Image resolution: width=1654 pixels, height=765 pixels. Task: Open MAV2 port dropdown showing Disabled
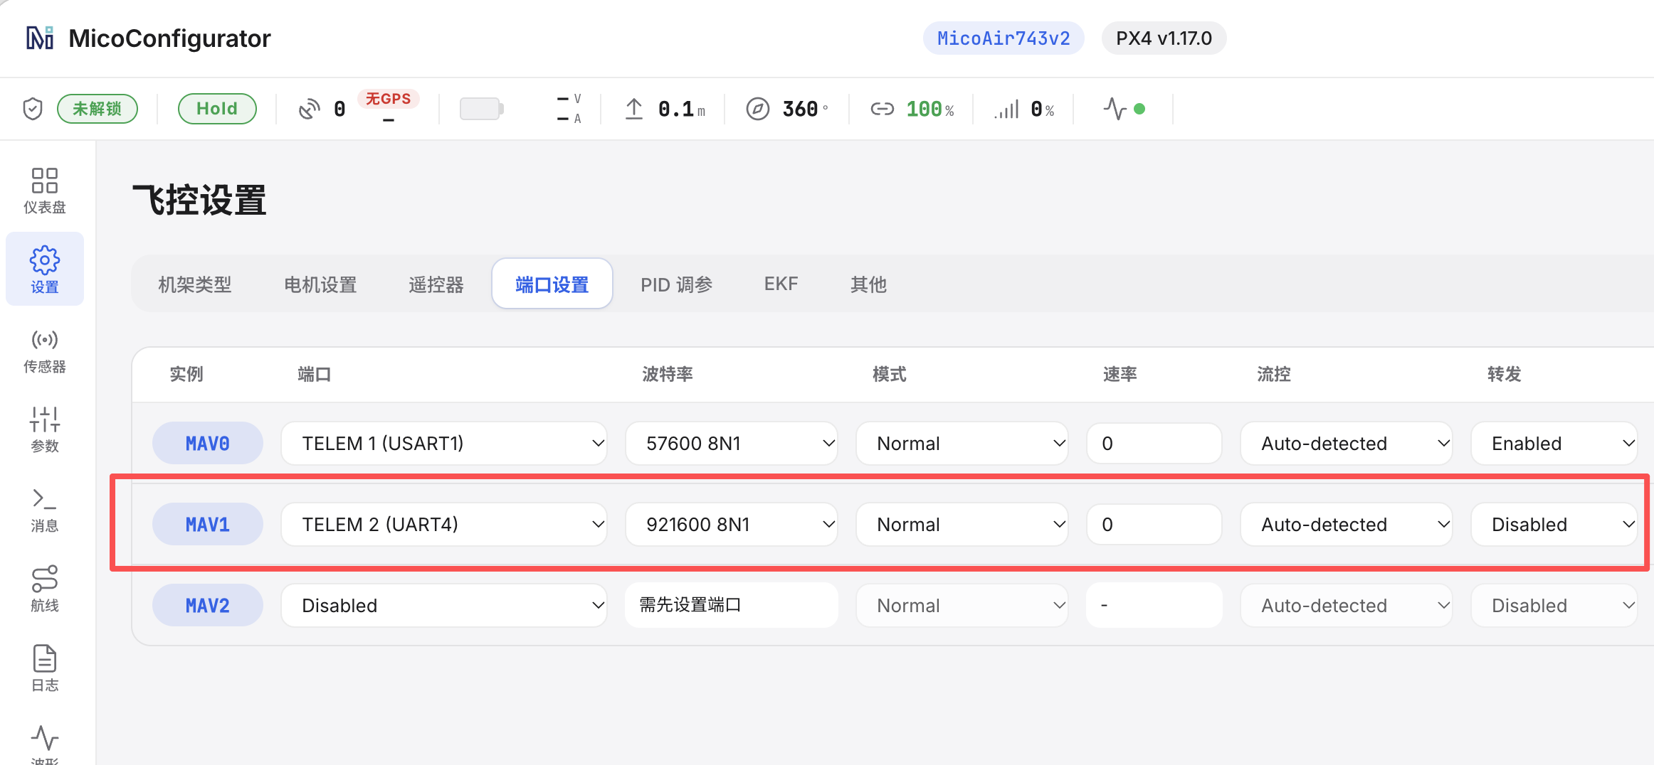(444, 606)
